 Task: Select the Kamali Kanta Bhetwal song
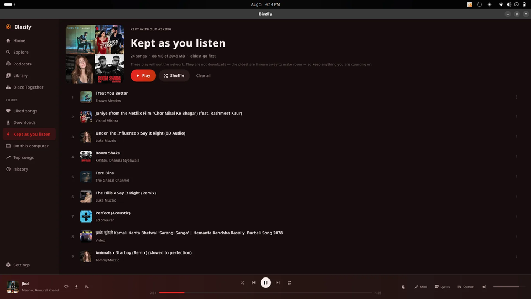(x=293, y=236)
